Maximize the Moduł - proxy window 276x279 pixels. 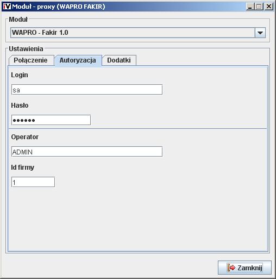click(x=259, y=7)
